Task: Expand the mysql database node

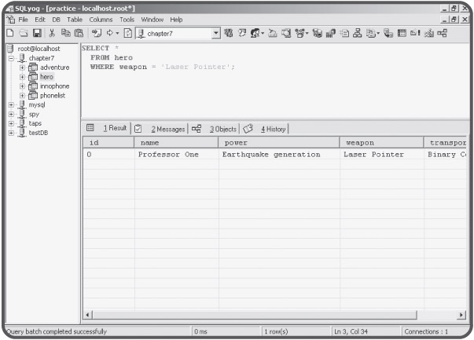Action: pyautogui.click(x=9, y=105)
